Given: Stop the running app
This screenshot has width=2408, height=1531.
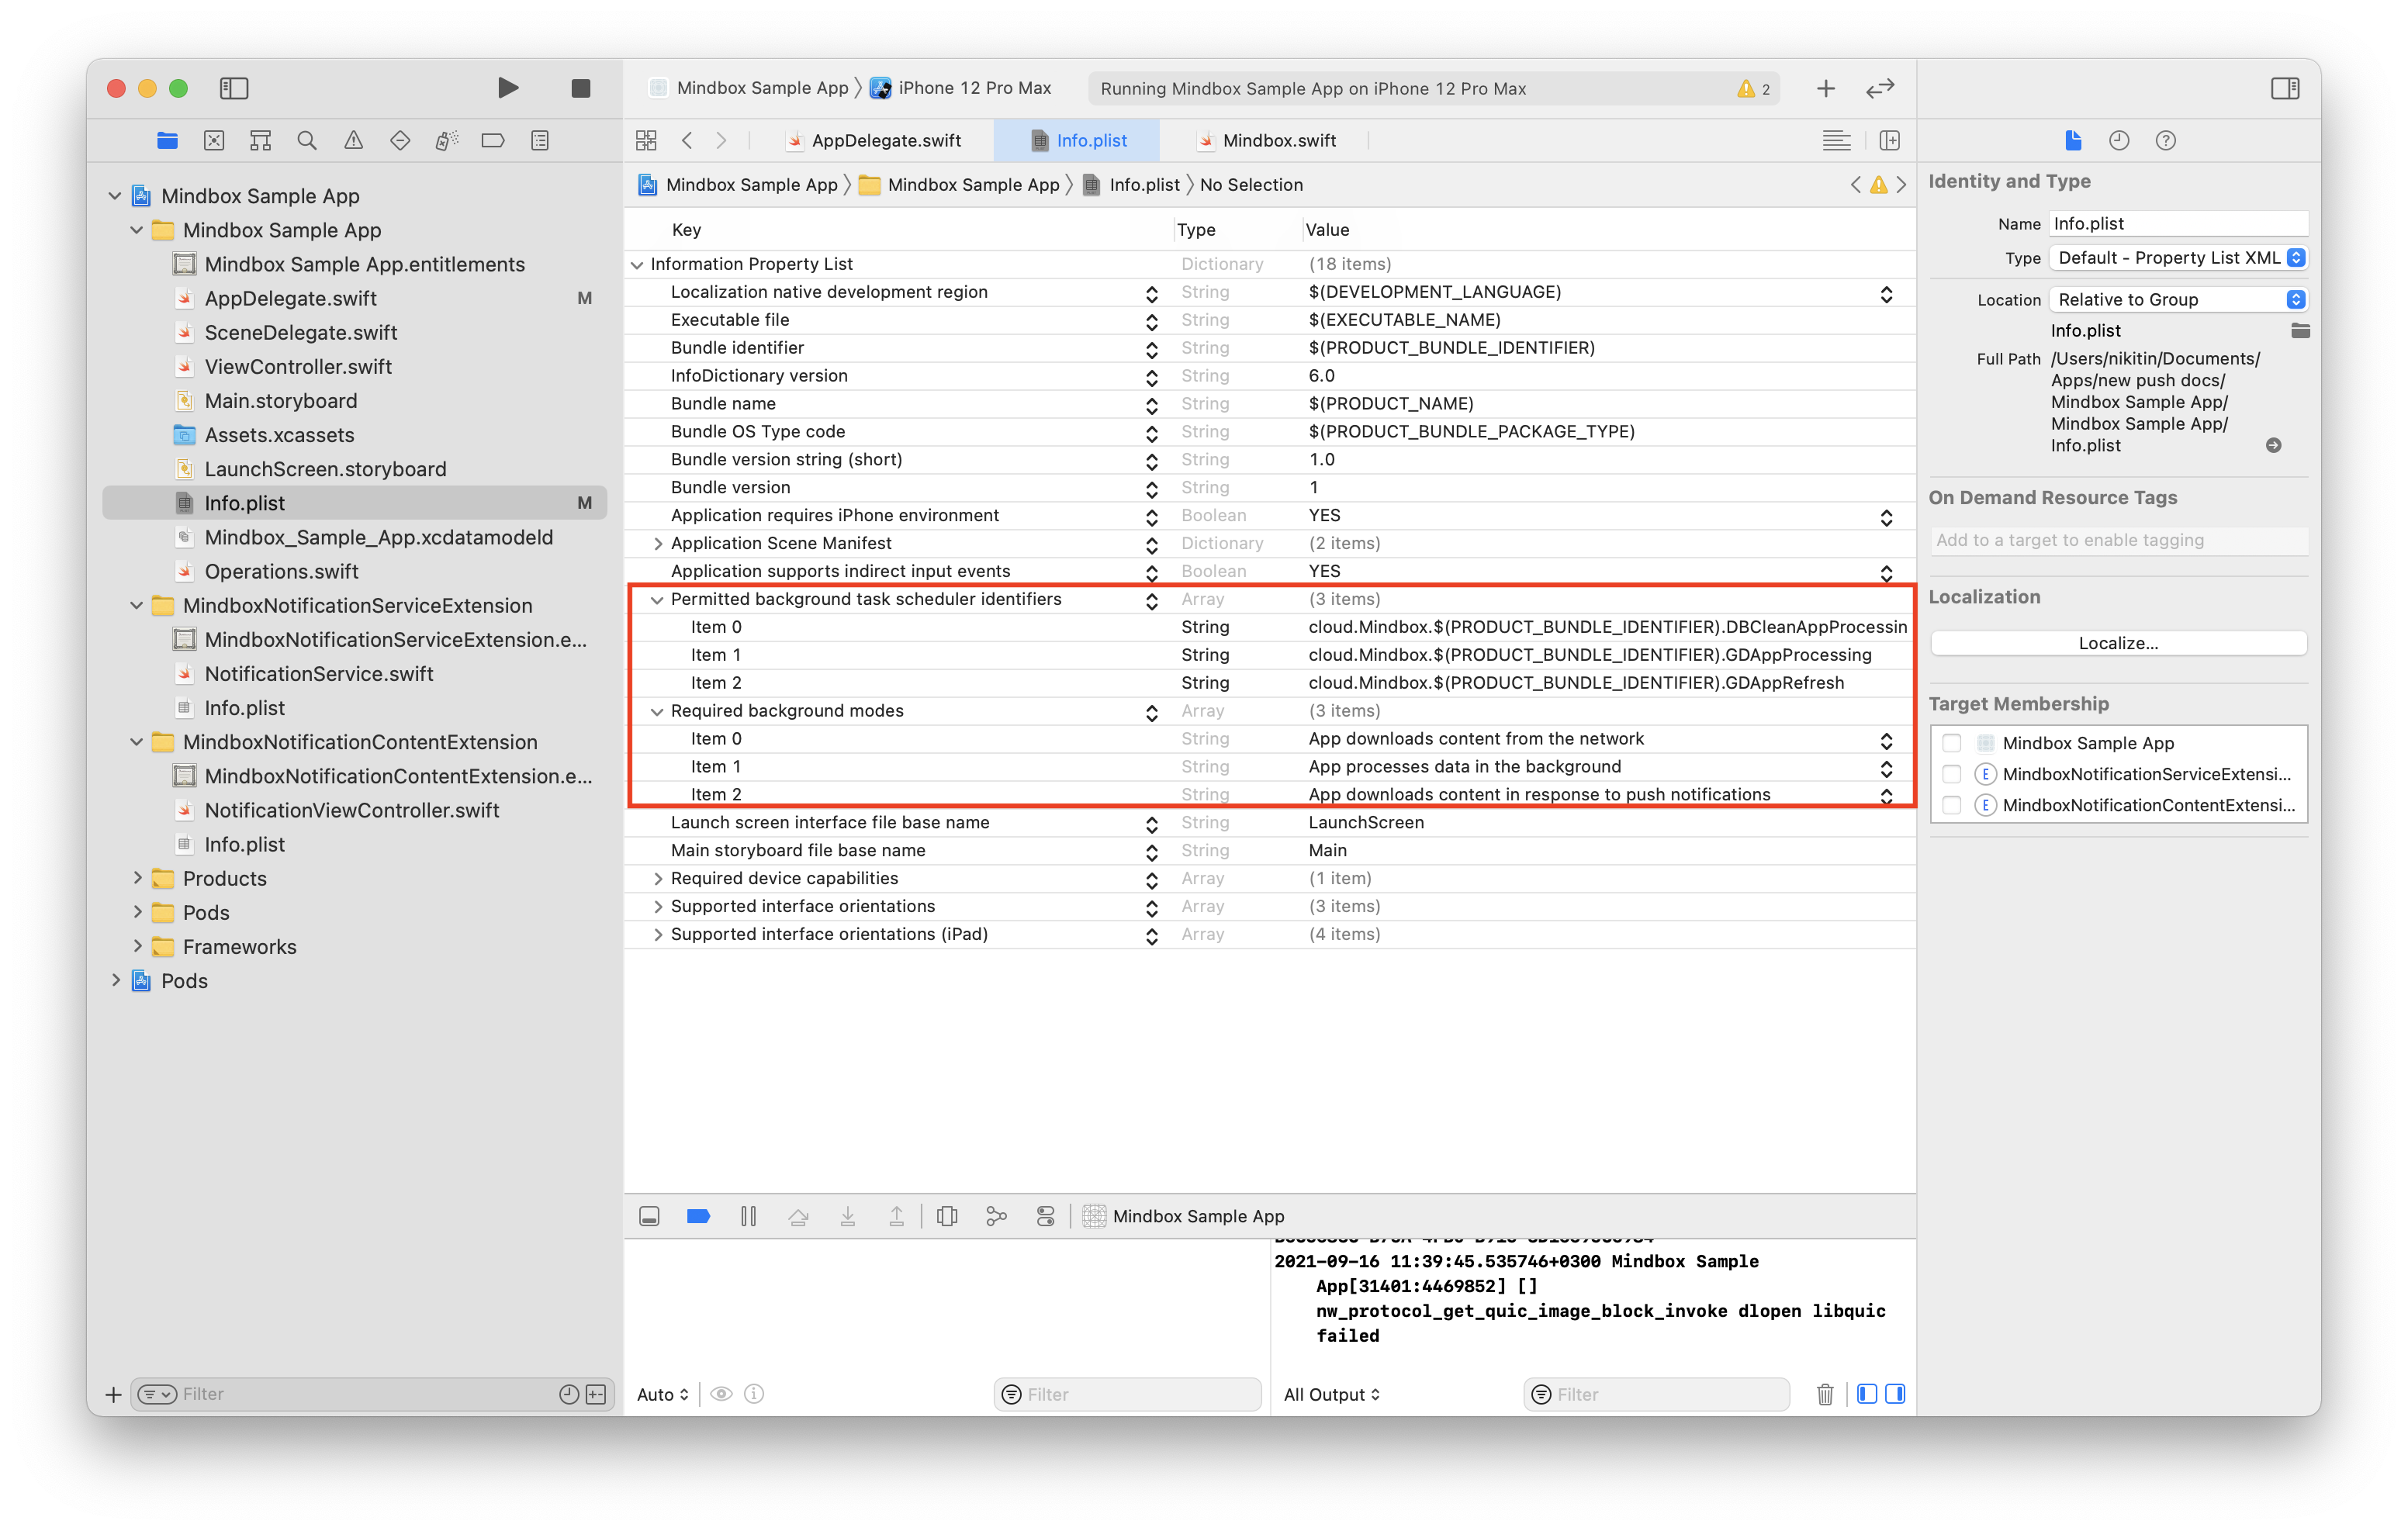Looking at the screenshot, I should [580, 88].
